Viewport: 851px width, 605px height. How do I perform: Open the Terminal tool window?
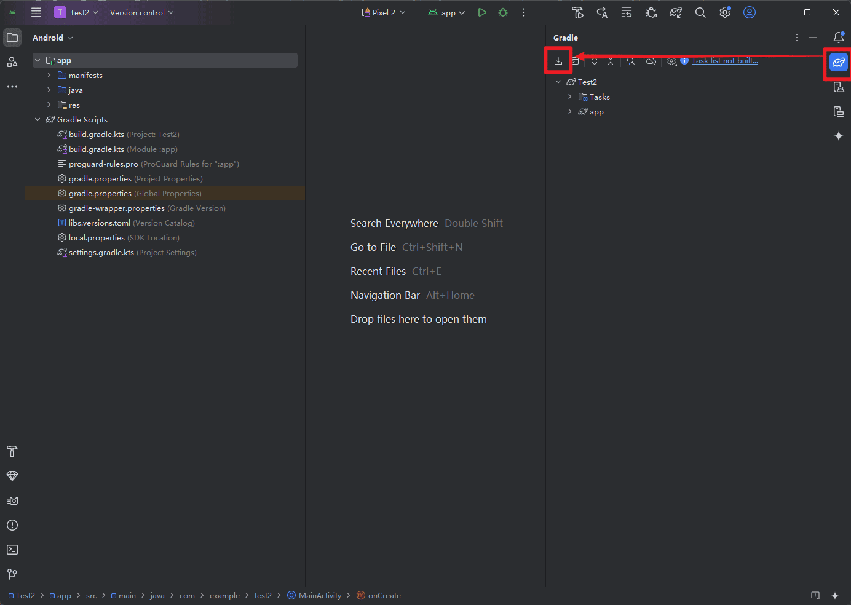click(x=12, y=550)
